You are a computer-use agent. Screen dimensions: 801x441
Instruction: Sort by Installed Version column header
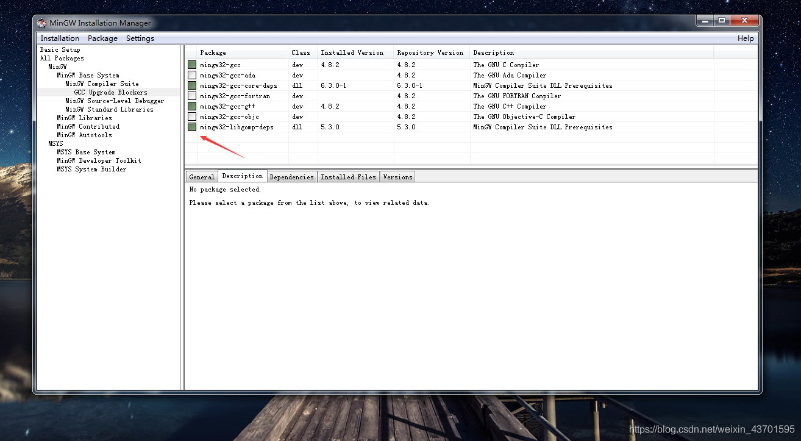tap(356, 53)
